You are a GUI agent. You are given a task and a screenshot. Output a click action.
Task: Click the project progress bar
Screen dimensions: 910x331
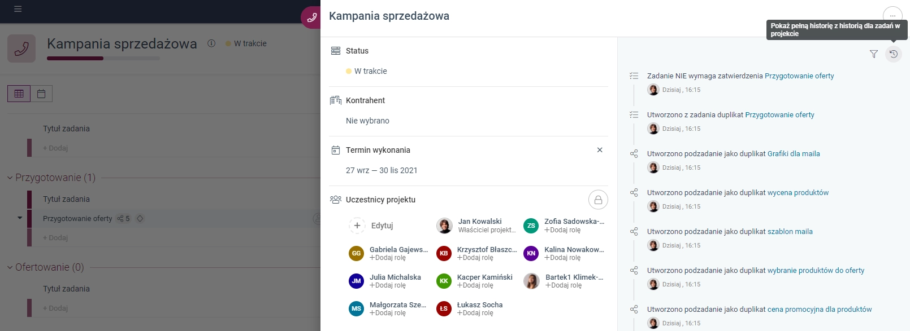(x=103, y=58)
